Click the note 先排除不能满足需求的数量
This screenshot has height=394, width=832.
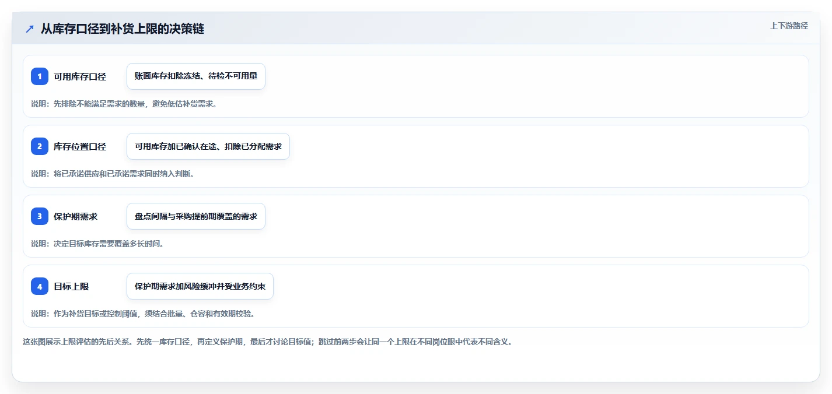(x=124, y=104)
